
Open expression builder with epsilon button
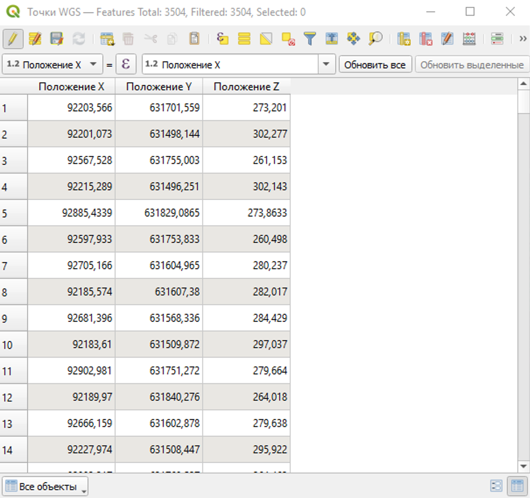(x=126, y=64)
